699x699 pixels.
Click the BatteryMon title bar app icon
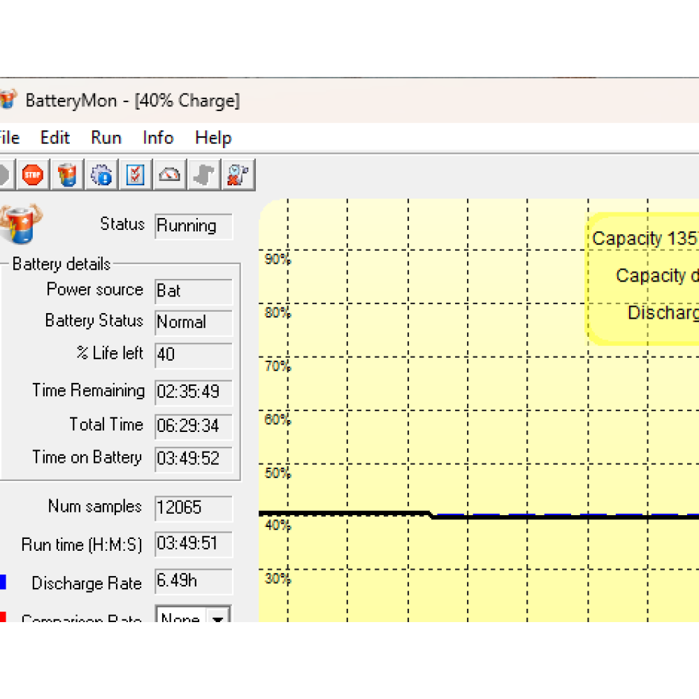7,100
